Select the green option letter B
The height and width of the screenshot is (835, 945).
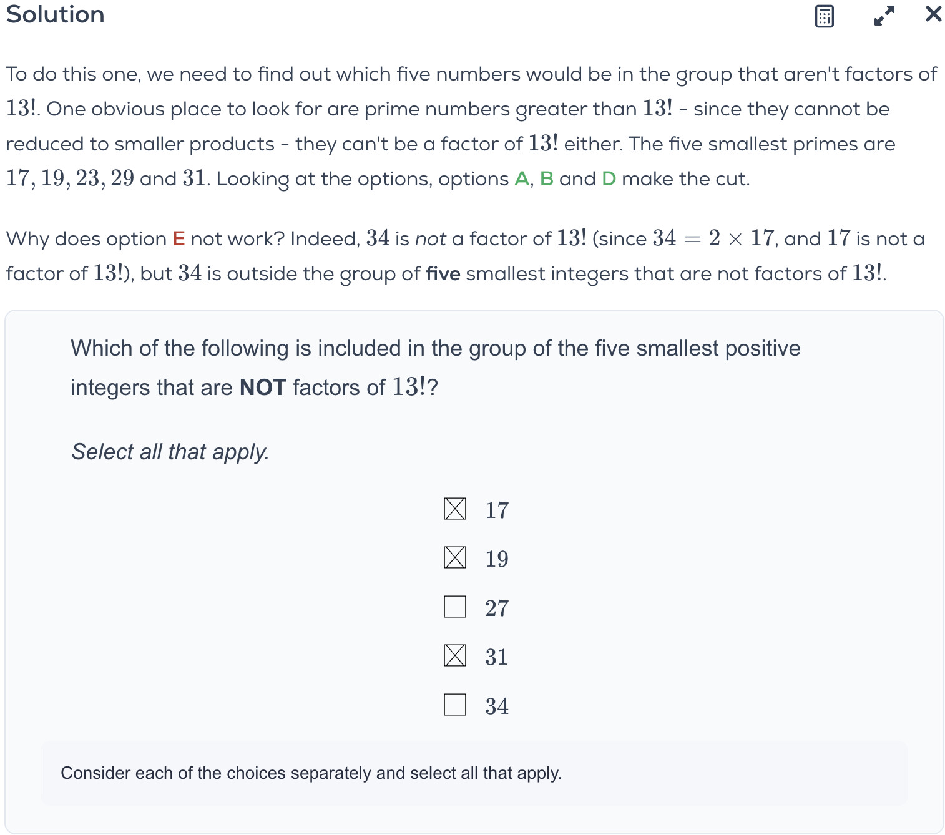[547, 179]
